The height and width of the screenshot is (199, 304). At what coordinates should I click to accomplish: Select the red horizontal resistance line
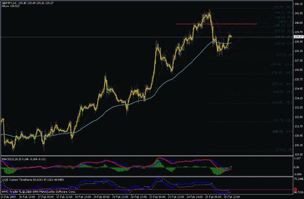point(216,24)
